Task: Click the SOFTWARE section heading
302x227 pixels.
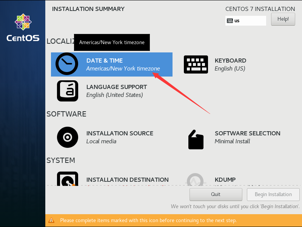Action: 66,114
